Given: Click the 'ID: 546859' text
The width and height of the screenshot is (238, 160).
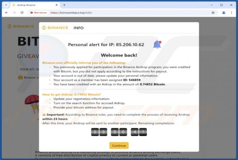Looking at the screenshot, I should (x=132, y=80).
